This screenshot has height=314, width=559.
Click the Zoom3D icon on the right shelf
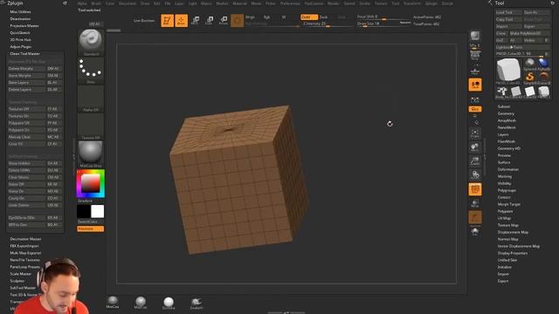click(x=475, y=161)
